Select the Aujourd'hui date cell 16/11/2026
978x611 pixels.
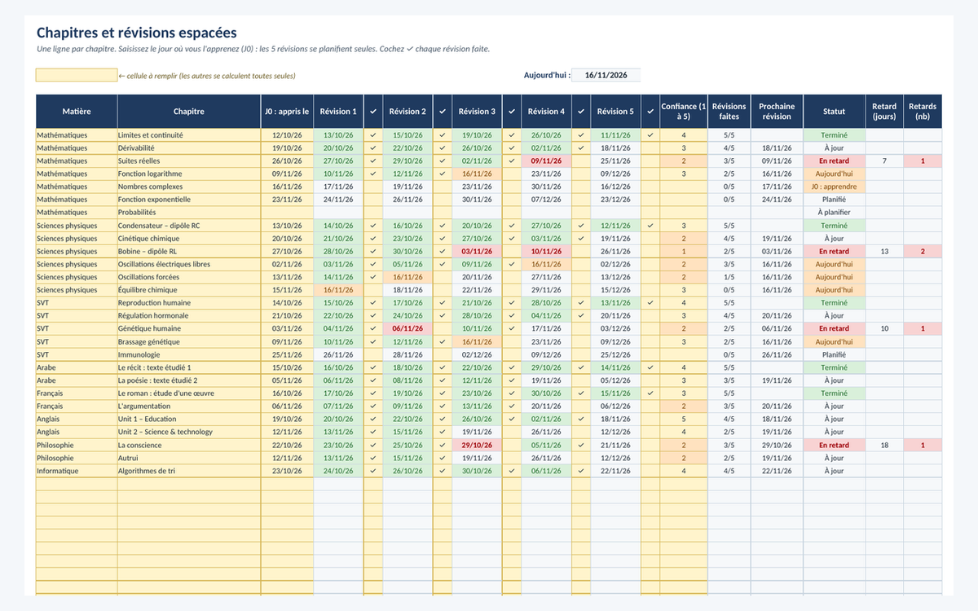606,75
